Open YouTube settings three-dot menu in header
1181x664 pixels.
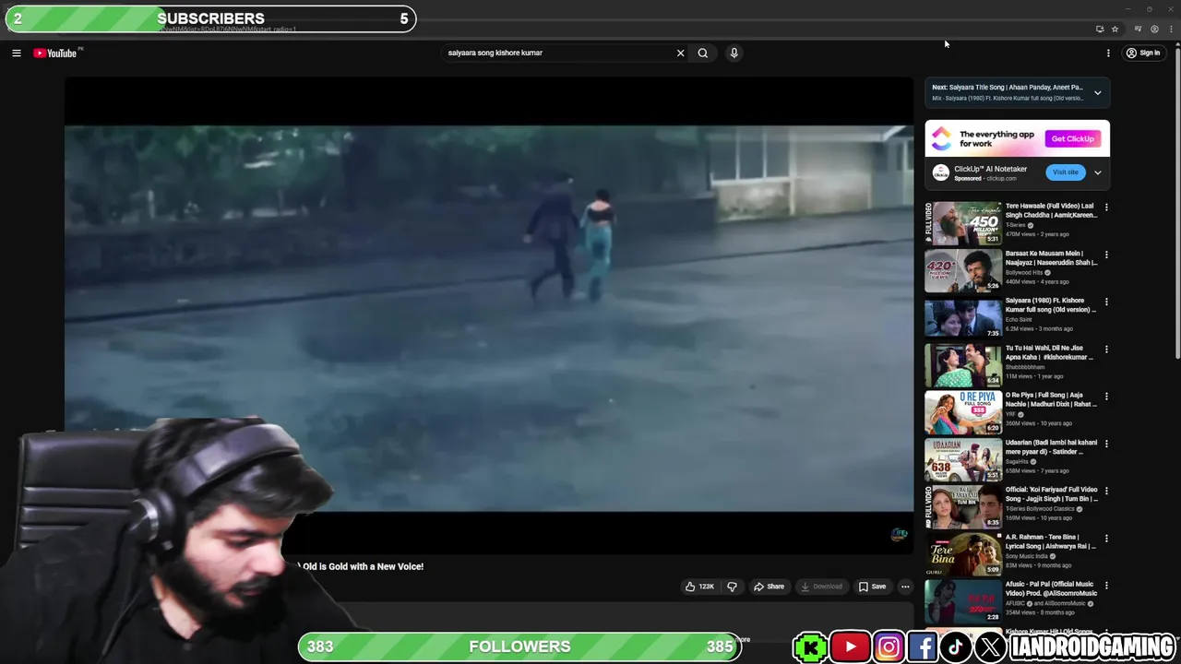1108,53
